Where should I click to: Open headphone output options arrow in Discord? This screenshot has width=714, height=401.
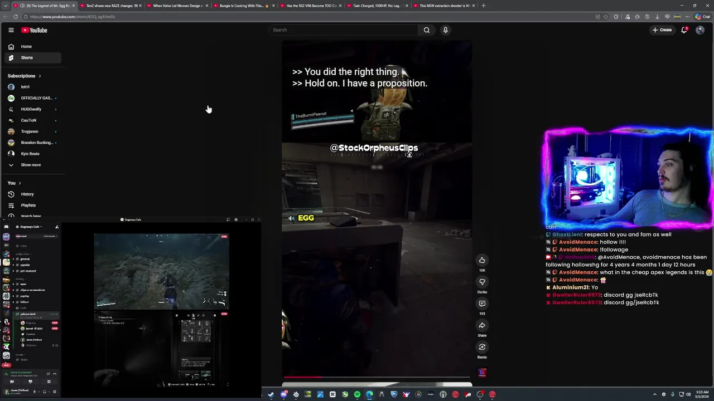coord(49,392)
